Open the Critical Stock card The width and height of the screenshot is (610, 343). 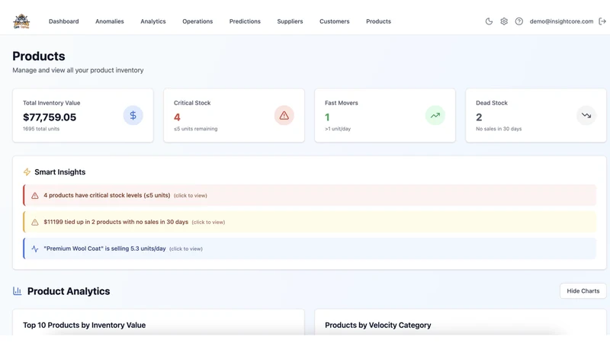tap(234, 116)
